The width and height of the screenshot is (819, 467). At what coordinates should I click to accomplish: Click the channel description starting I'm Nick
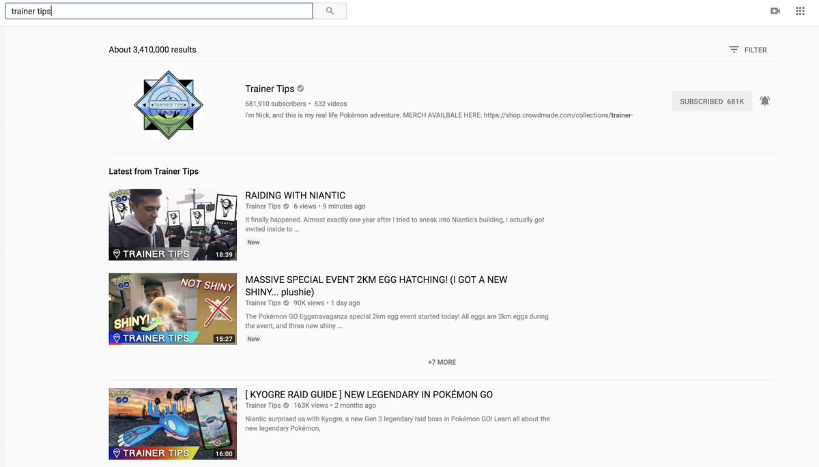click(439, 115)
